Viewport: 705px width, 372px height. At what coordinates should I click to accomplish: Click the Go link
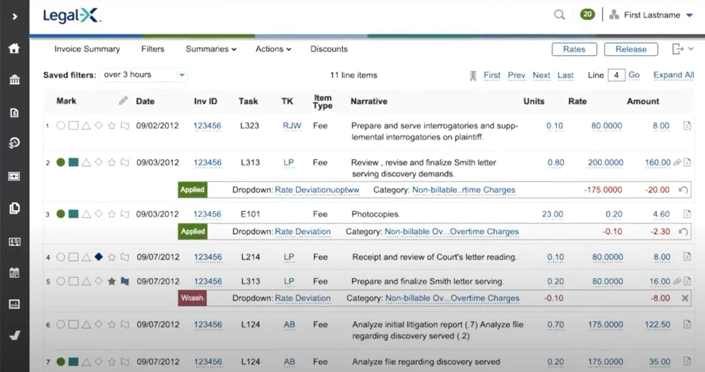(634, 75)
